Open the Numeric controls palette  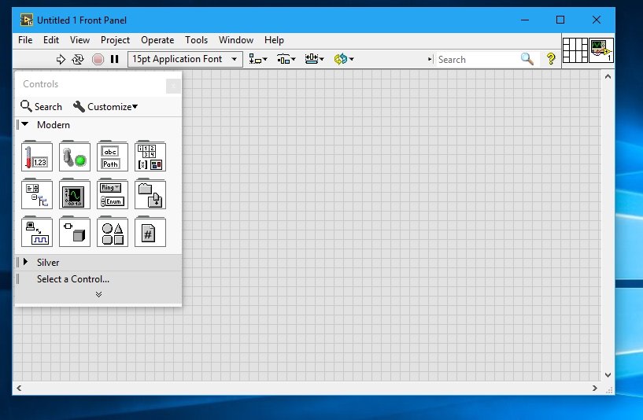click(37, 157)
